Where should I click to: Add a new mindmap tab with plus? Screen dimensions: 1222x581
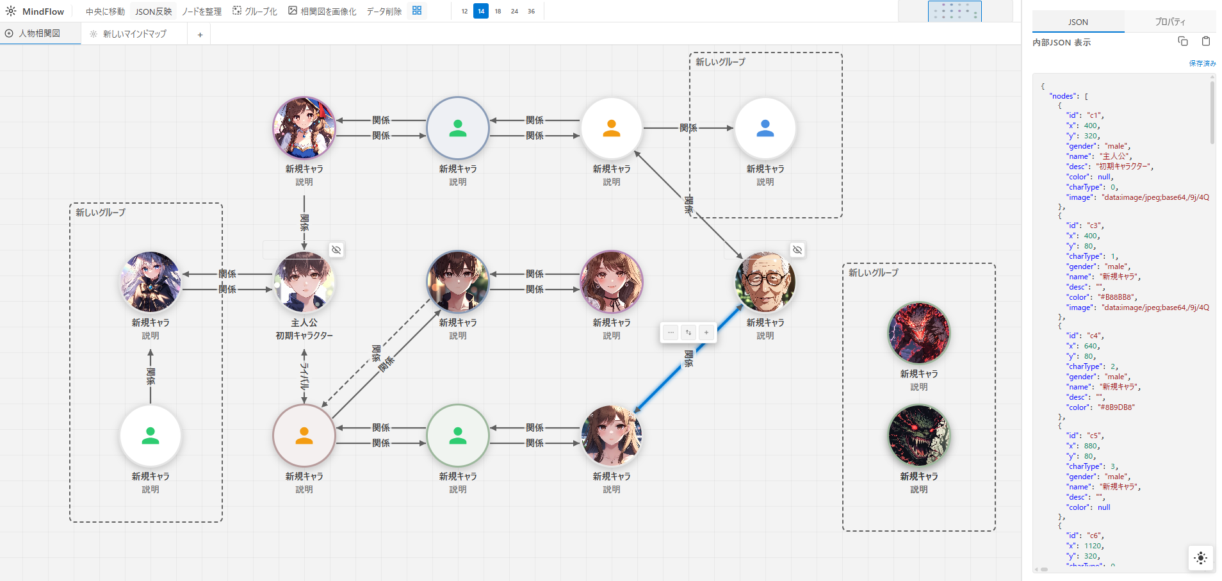pyautogui.click(x=200, y=35)
